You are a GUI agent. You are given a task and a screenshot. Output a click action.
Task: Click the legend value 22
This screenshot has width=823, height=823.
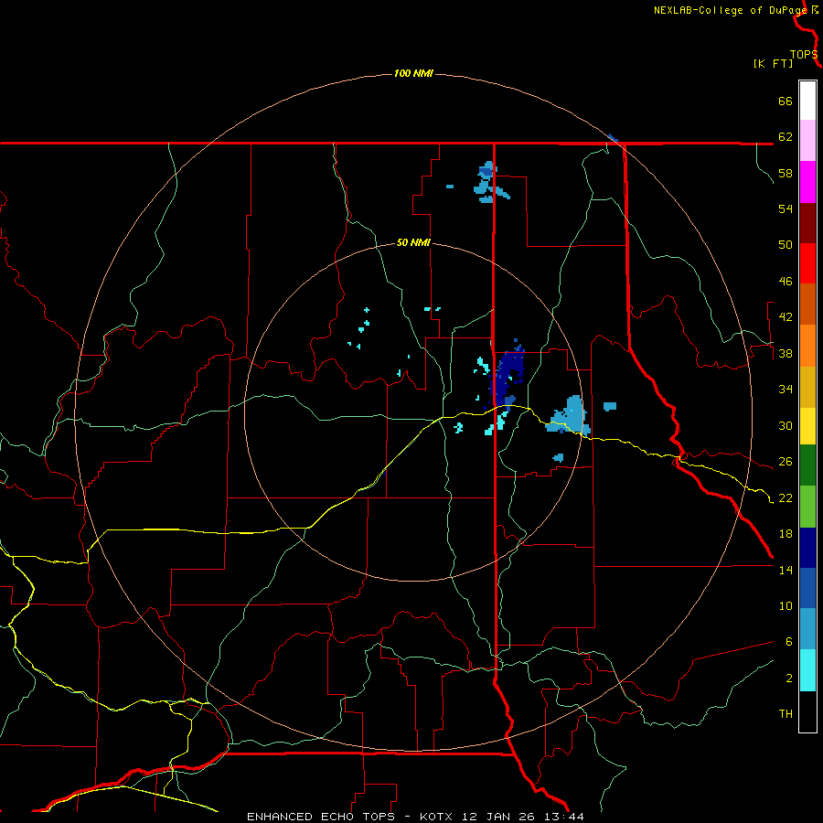[786, 497]
